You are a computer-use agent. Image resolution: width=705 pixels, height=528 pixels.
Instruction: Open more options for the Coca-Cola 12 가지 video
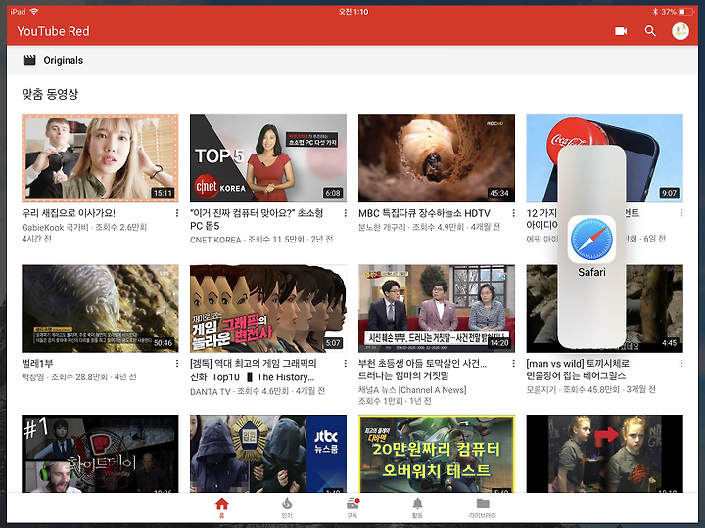tap(681, 213)
